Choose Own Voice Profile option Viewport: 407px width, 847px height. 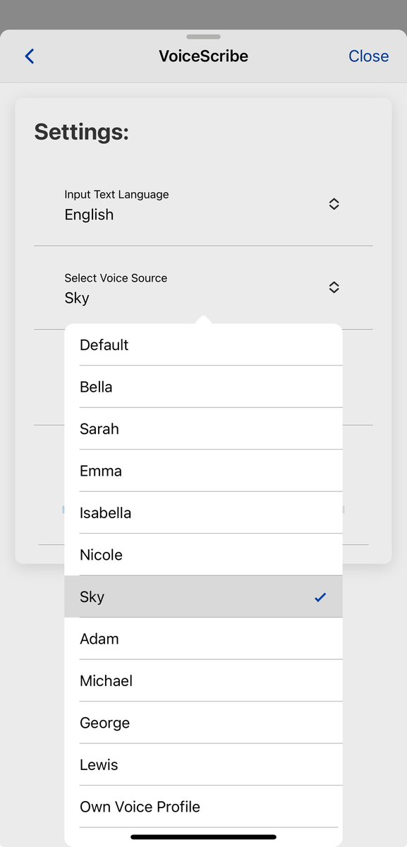coord(203,807)
